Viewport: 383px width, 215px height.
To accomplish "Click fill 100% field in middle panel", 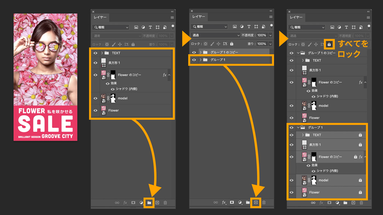I will tap(262, 44).
